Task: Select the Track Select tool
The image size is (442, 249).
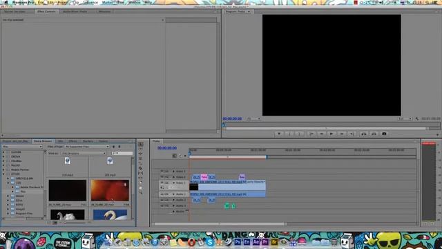Action: click(141, 149)
